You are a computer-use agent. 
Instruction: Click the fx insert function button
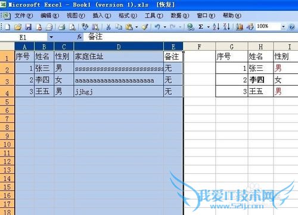(79, 37)
